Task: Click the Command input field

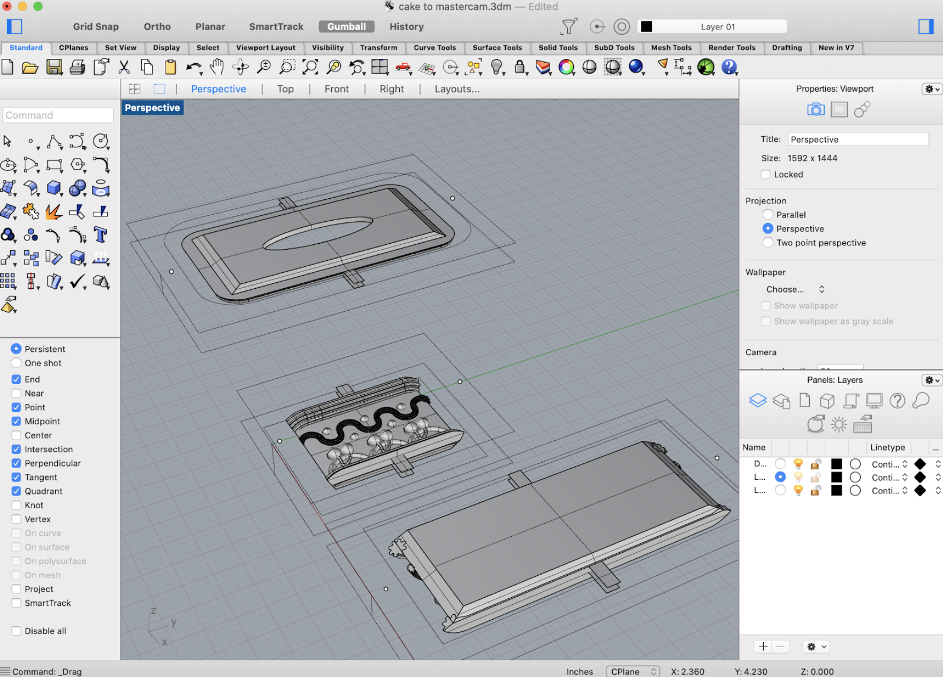Action: (x=58, y=115)
